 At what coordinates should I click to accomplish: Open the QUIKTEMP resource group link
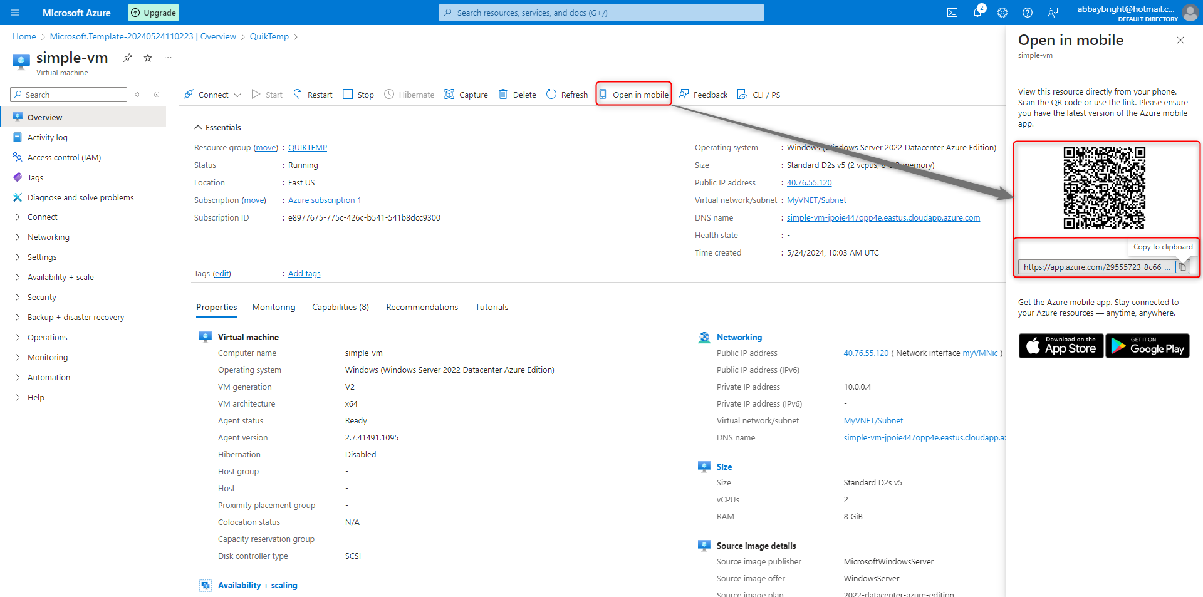tap(308, 148)
